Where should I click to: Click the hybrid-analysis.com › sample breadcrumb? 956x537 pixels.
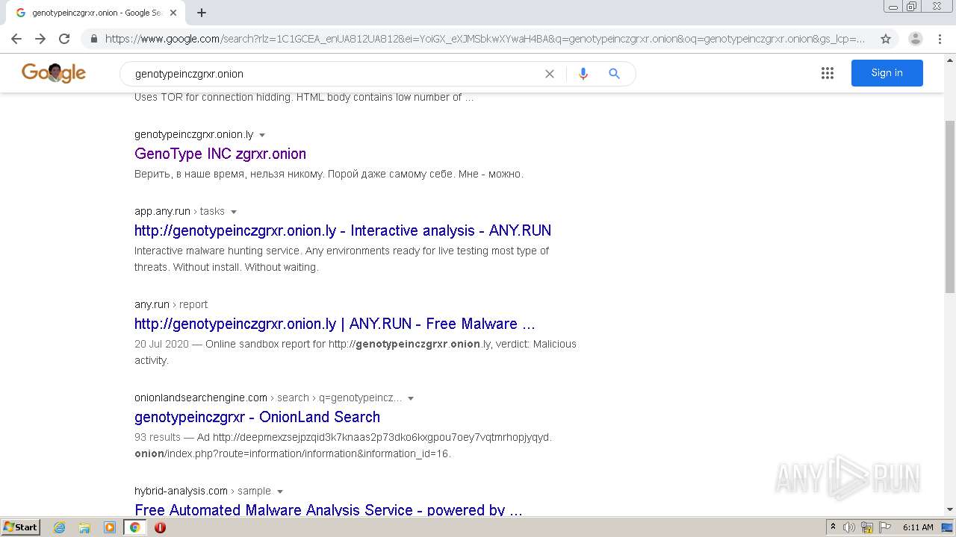(202, 491)
